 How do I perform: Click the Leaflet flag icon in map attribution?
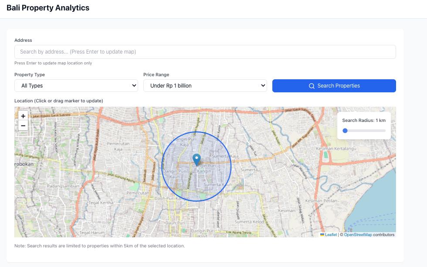(x=322, y=234)
